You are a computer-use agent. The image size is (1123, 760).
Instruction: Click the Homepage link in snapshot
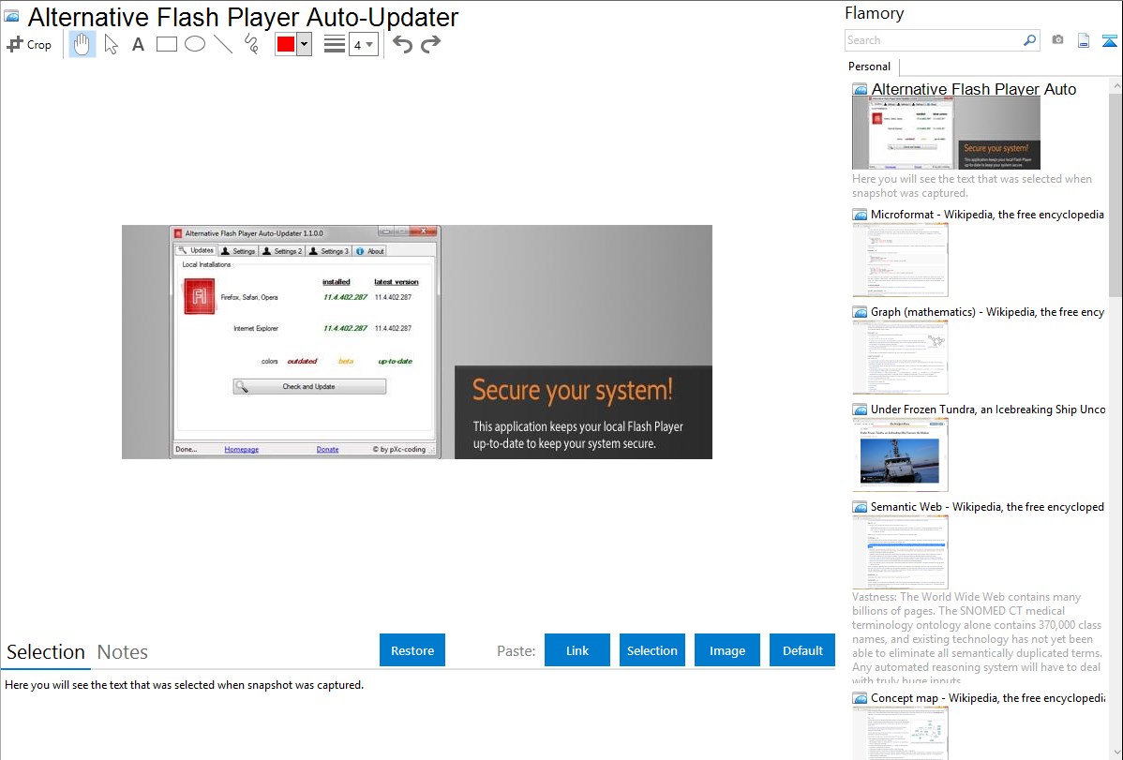tap(241, 449)
